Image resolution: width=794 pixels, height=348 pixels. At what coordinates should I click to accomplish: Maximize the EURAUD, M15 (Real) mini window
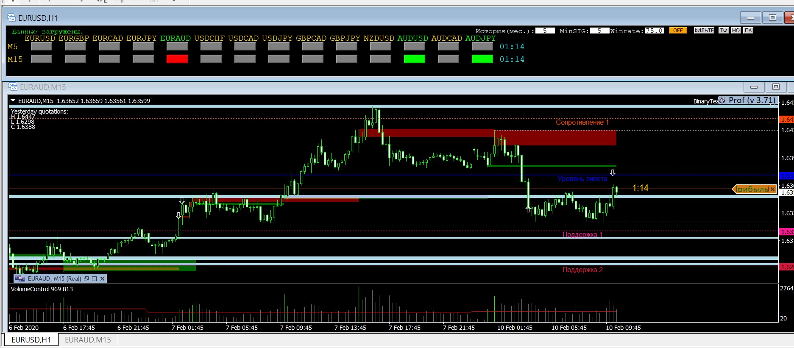pos(94,278)
